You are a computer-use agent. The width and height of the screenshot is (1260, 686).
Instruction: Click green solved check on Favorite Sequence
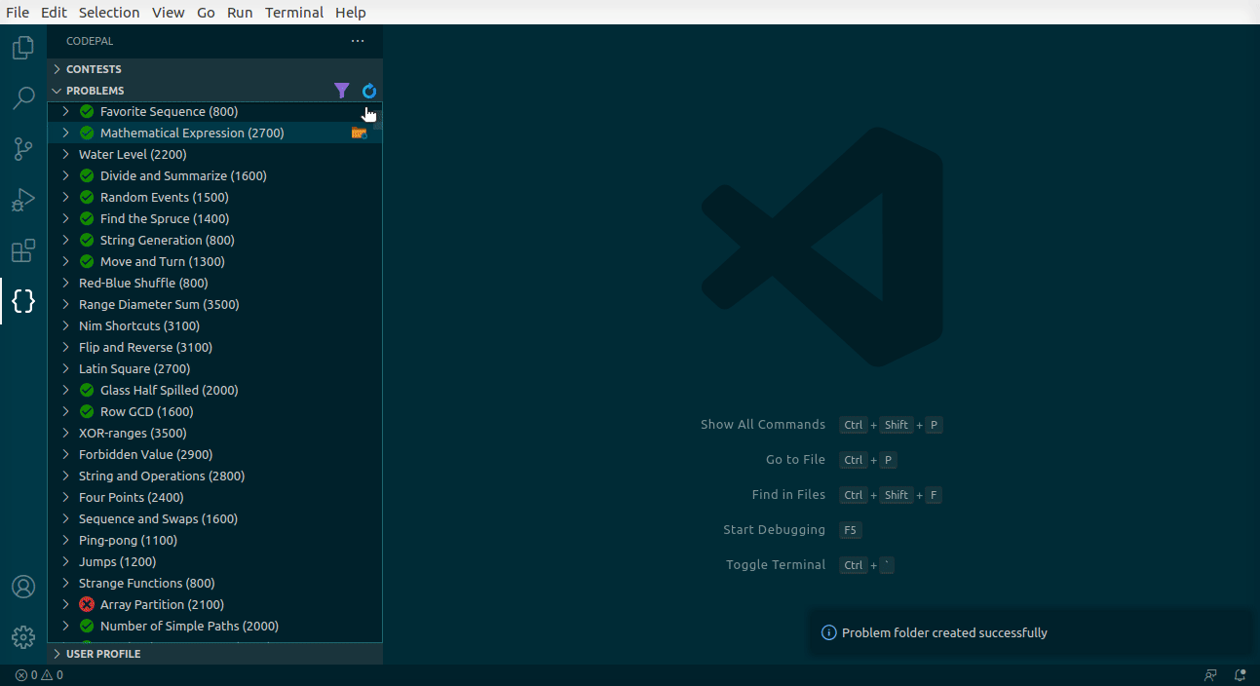coord(87,111)
